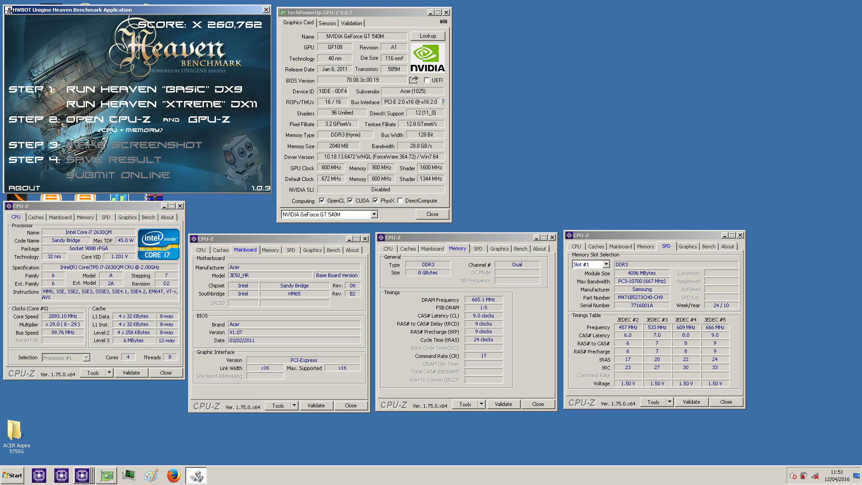Viewport: 862px width, 485px height.
Task: Enable the DirectCompute checkbox
Action: tap(400, 201)
